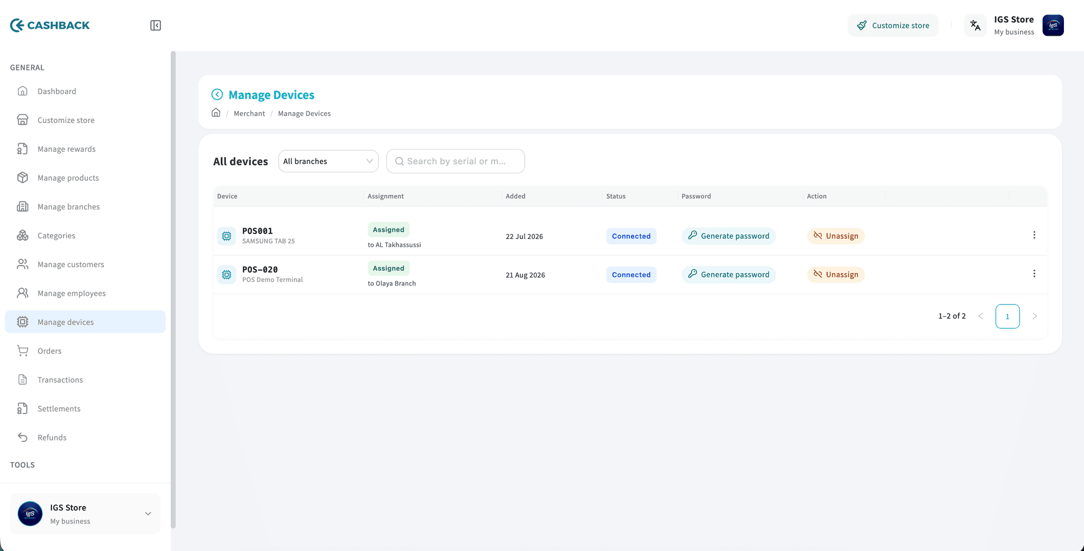1084x551 pixels.
Task: Open Transactions in the sidebar
Action: coord(85,380)
